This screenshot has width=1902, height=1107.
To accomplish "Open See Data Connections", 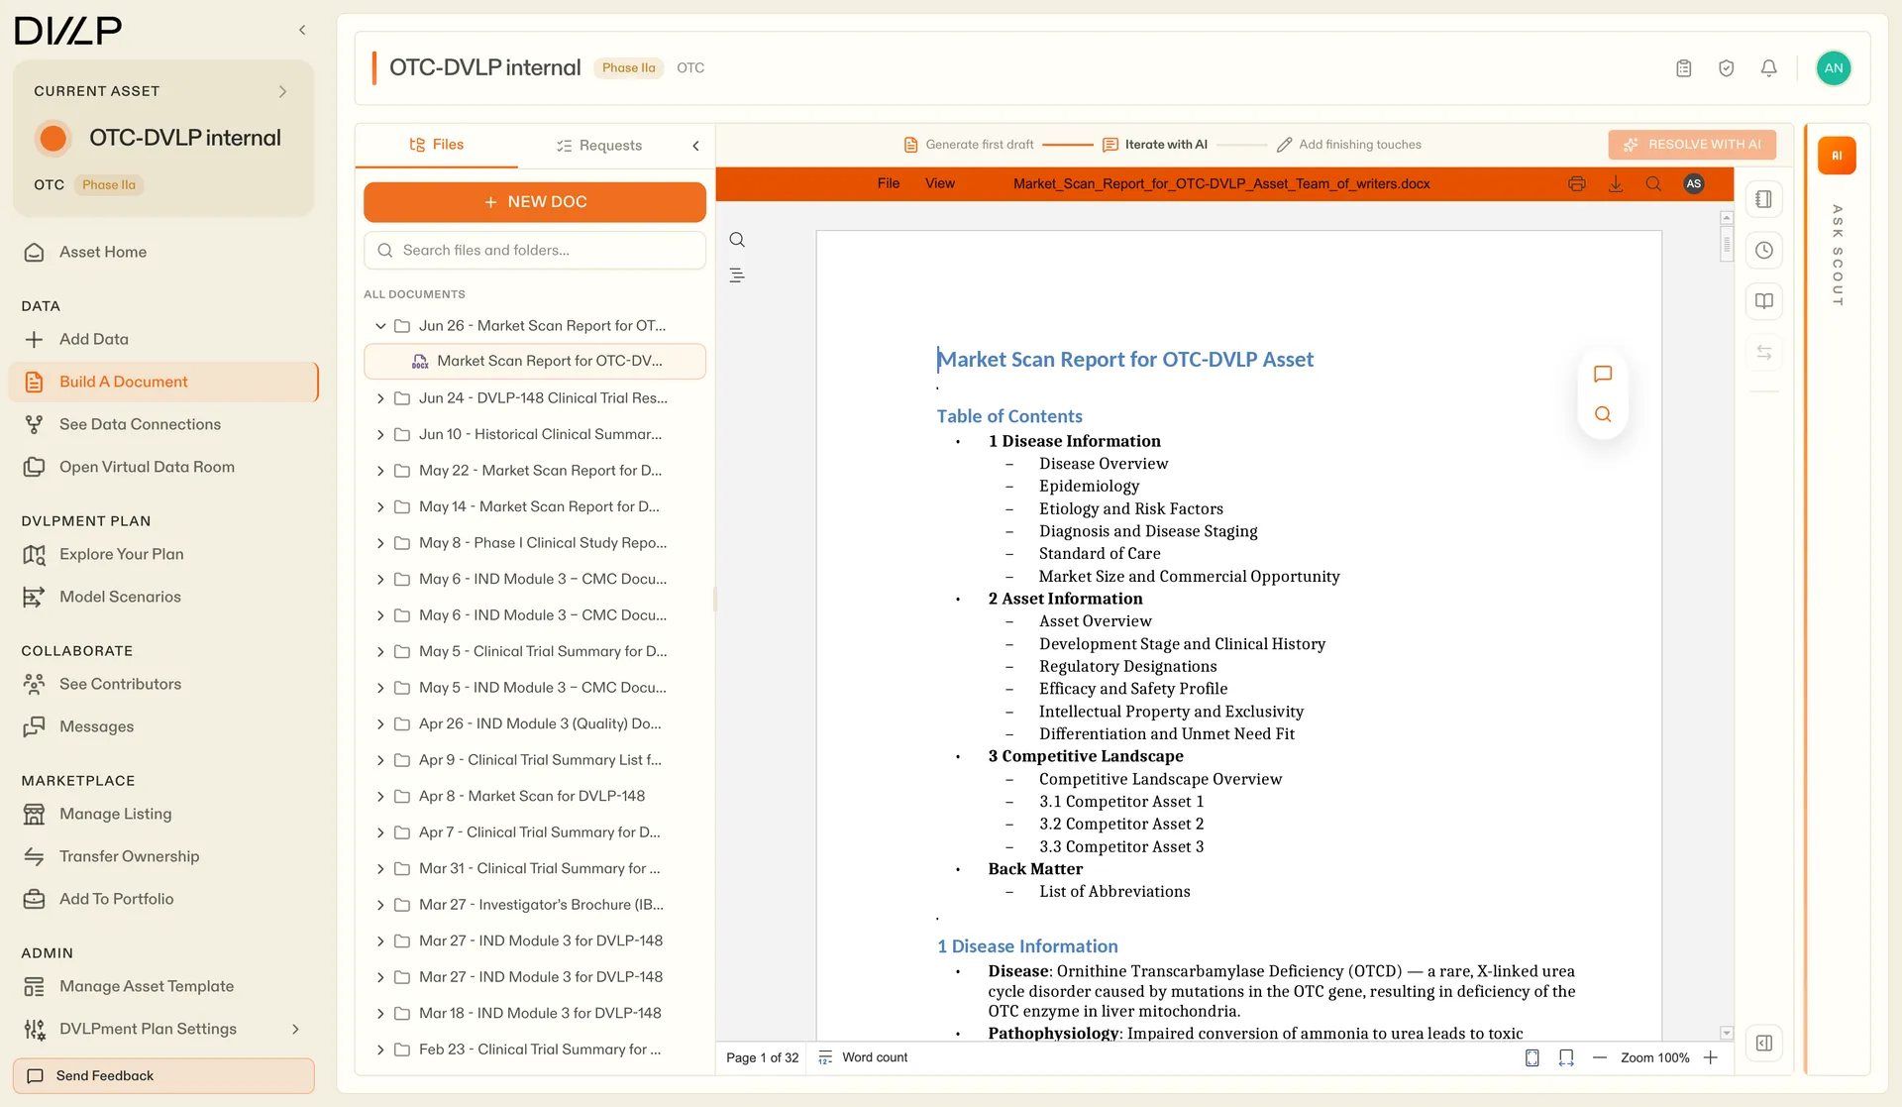I will coord(163,425).
